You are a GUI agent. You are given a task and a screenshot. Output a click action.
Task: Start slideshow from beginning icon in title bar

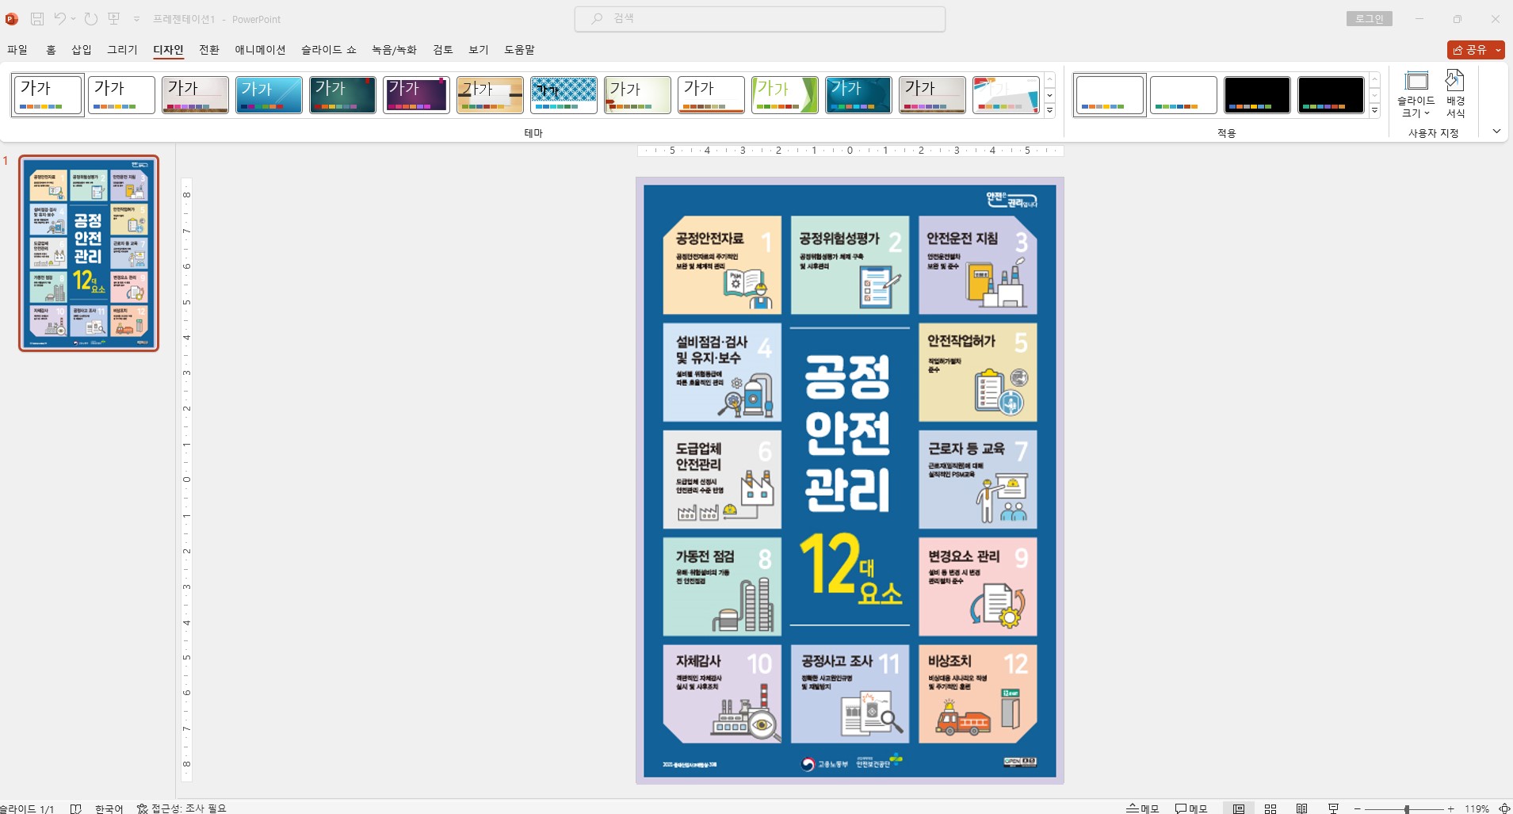tap(113, 18)
